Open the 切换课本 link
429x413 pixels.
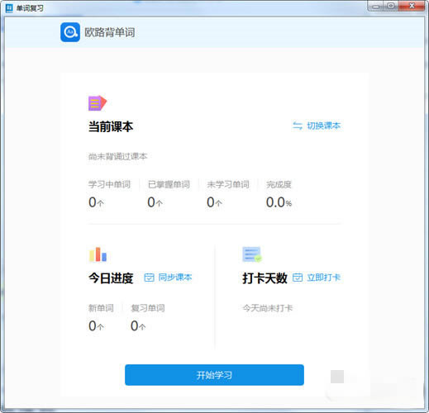(x=324, y=126)
